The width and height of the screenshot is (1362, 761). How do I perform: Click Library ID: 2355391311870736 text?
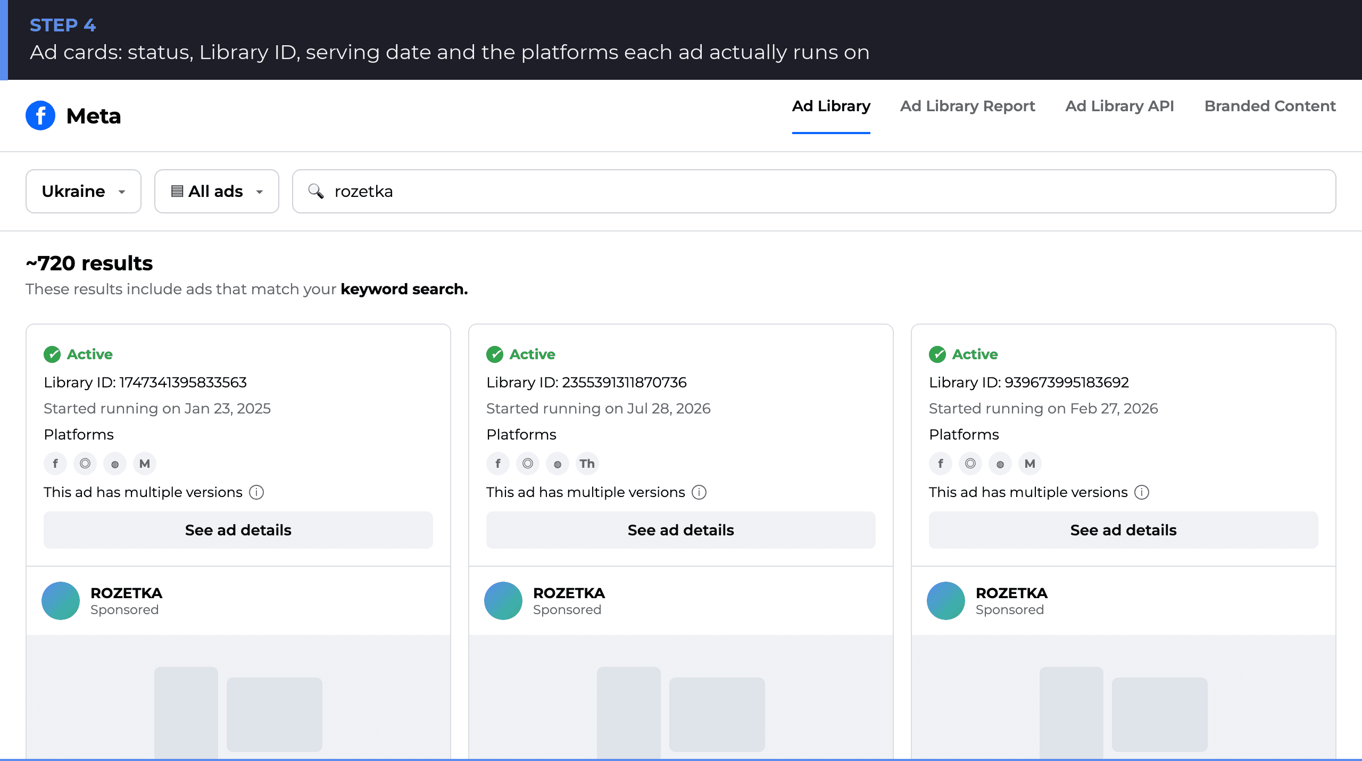586,382
